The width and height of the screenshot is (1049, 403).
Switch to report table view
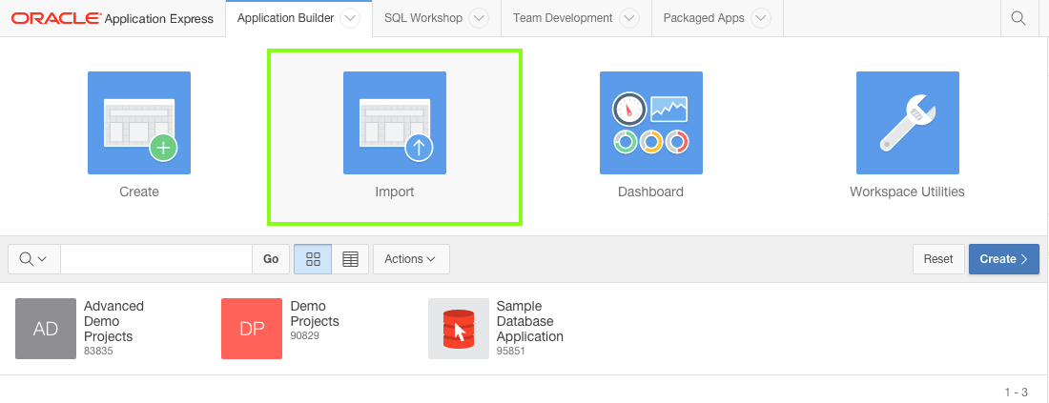tap(350, 259)
